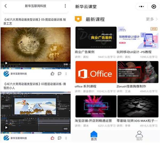Click the 1090人在学习 learner count
The height and width of the screenshot is (145, 160).
click(x=149, y=57)
